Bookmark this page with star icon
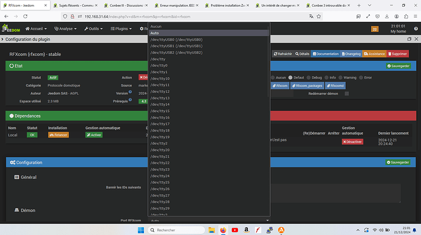421x235 pixels. [x=318, y=16]
